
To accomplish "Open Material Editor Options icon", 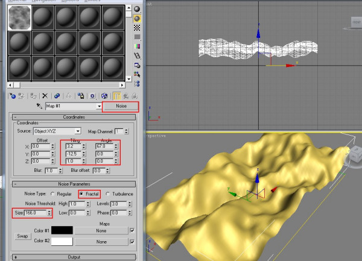I will (137, 65).
